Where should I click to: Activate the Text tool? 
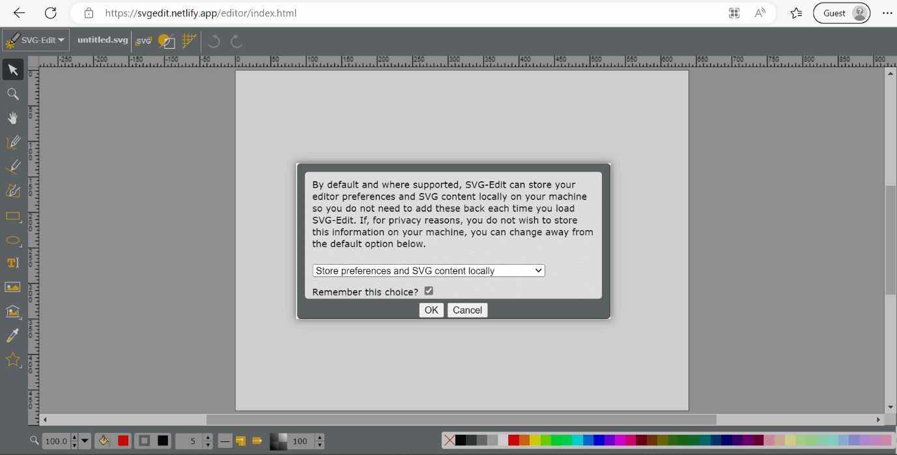12,263
